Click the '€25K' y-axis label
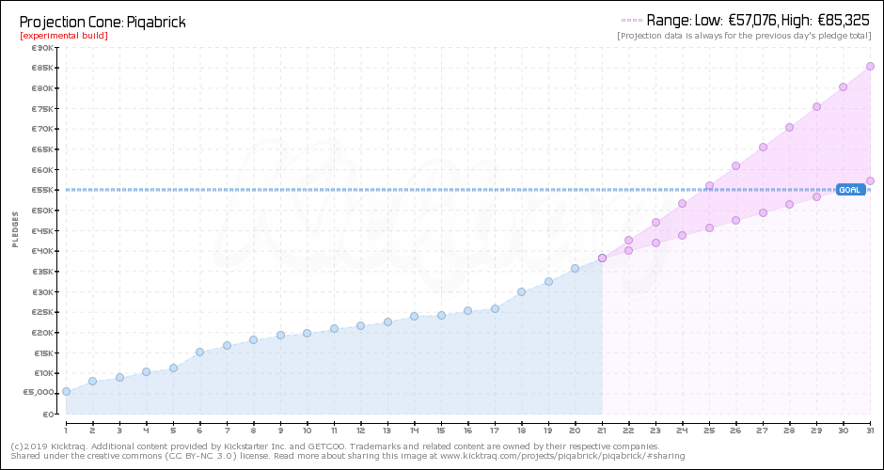Screen dimensions: 884x470 coord(43,313)
